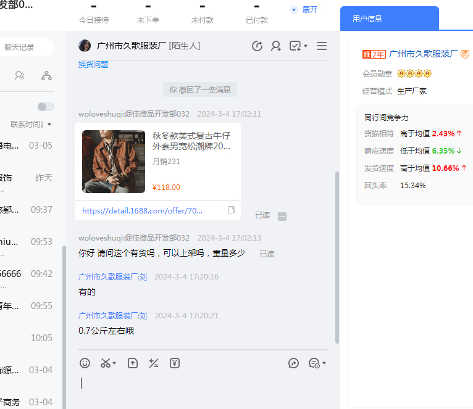Click the contacts icon in left sidebar

pos(20,76)
